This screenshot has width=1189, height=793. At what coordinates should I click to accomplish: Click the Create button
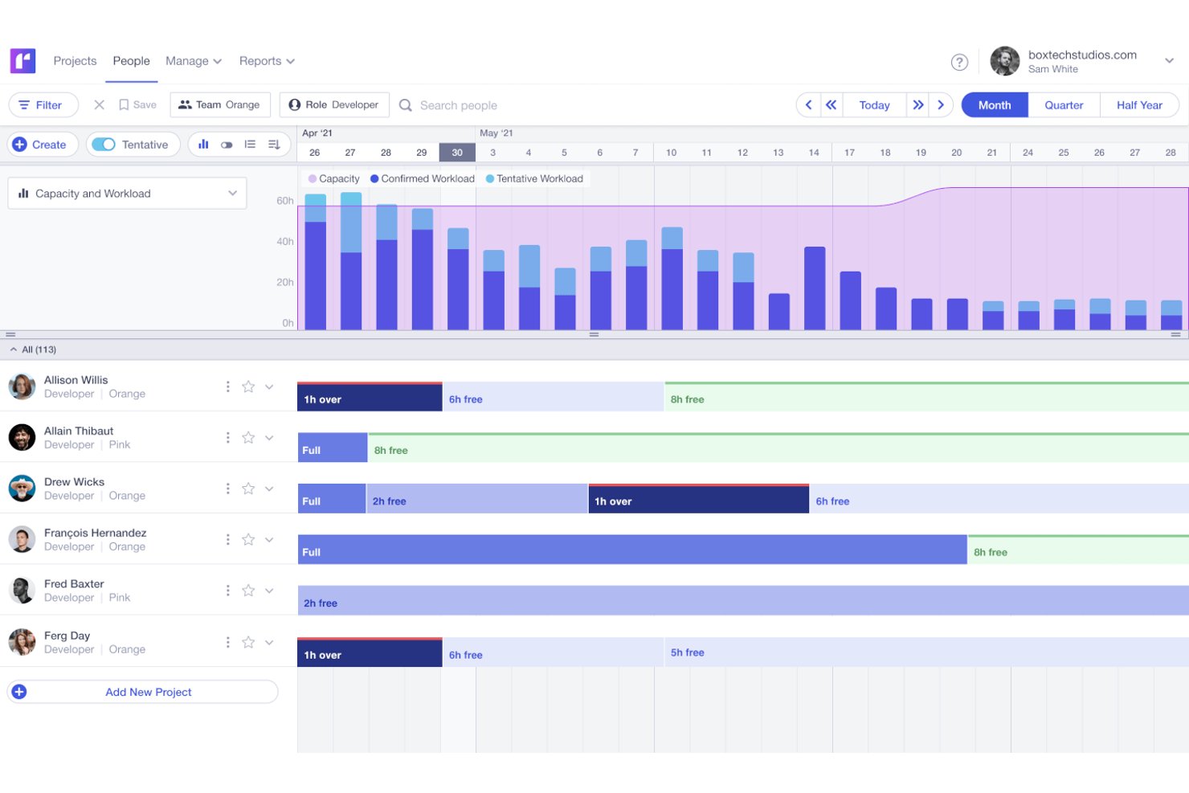point(43,145)
